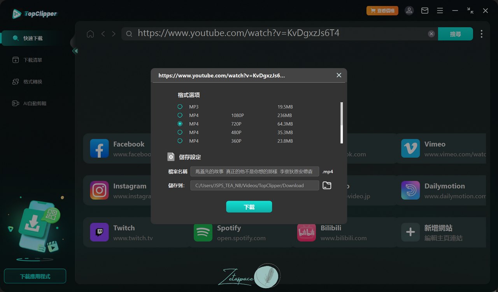Open the 下載清單 sidebar tab
Viewport: 498px width, 292px height.
click(33, 60)
